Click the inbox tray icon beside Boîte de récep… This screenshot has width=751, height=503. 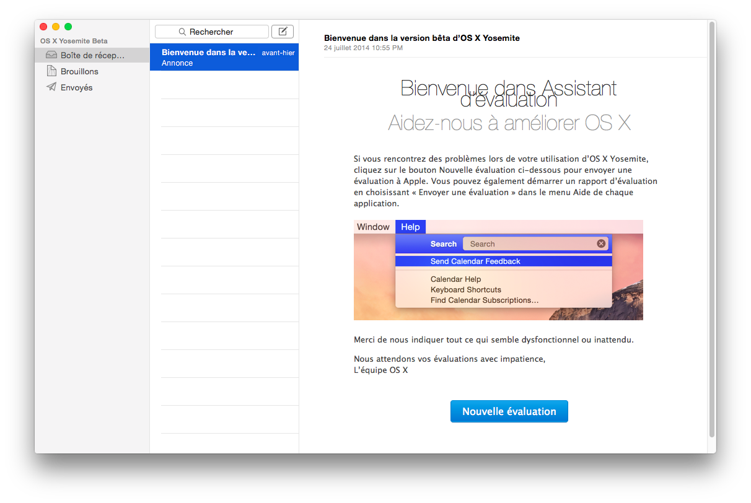[51, 55]
